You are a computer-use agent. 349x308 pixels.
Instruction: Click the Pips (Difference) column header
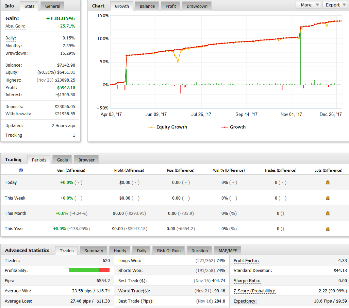tap(181, 170)
